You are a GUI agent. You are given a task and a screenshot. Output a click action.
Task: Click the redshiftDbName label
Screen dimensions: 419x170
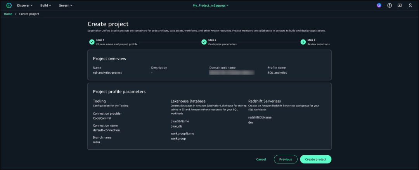pos(260,117)
